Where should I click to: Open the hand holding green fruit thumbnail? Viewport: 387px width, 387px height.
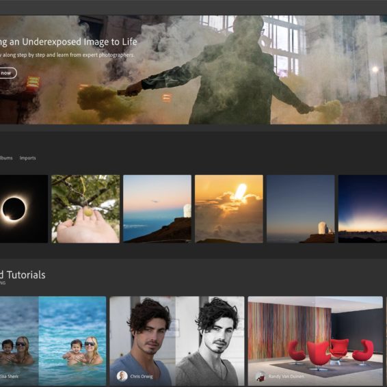[x=85, y=209]
